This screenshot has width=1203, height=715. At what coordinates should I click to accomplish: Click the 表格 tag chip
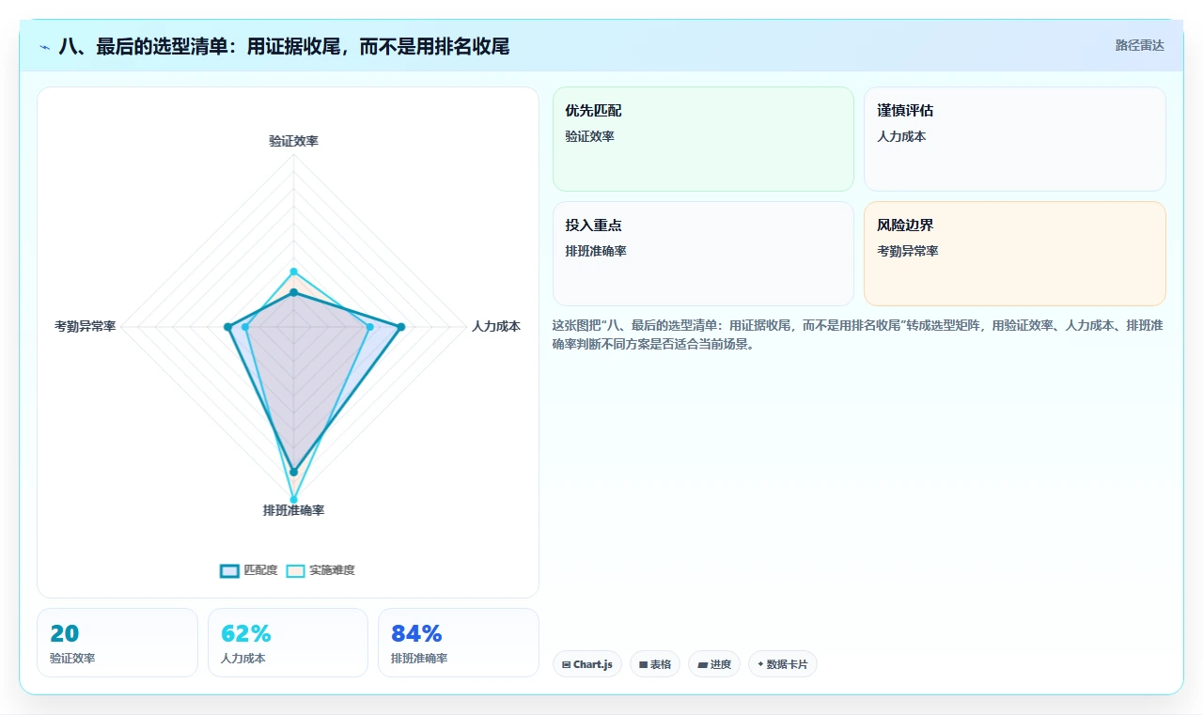point(655,664)
